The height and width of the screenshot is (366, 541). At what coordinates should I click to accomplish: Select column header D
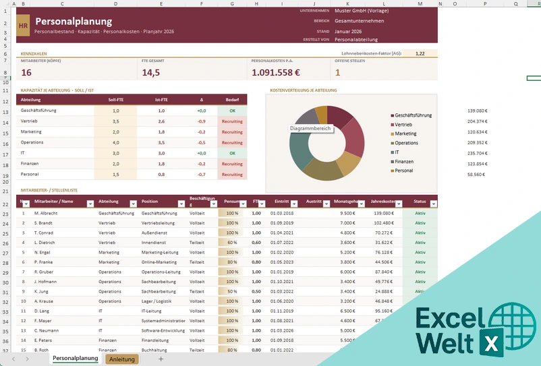pos(115,4)
